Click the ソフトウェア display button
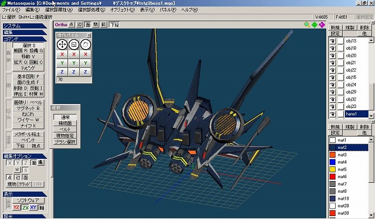This screenshot has height=219, width=375. click(x=29, y=200)
